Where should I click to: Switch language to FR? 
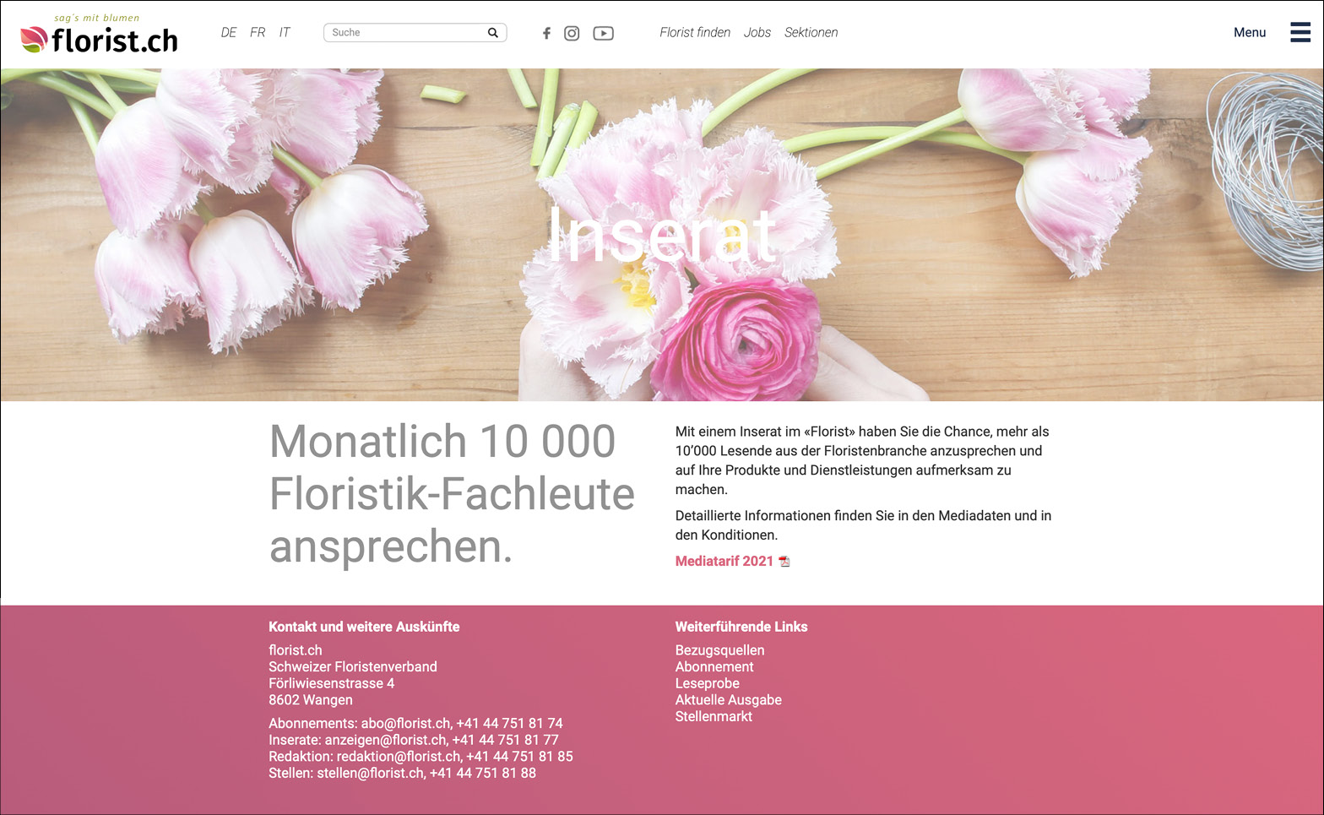(258, 32)
